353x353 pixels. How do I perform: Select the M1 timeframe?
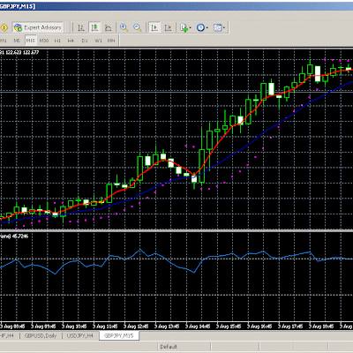point(4,41)
